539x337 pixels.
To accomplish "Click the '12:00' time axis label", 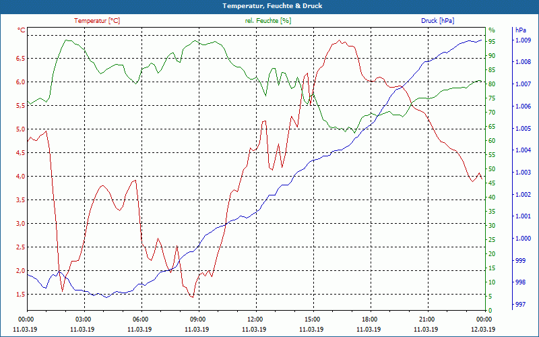I will click(x=255, y=319).
